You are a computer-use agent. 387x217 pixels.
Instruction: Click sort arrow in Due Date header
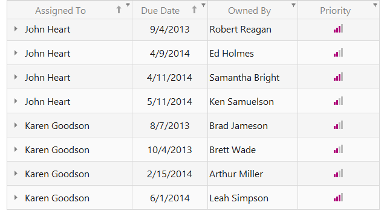[x=194, y=10]
